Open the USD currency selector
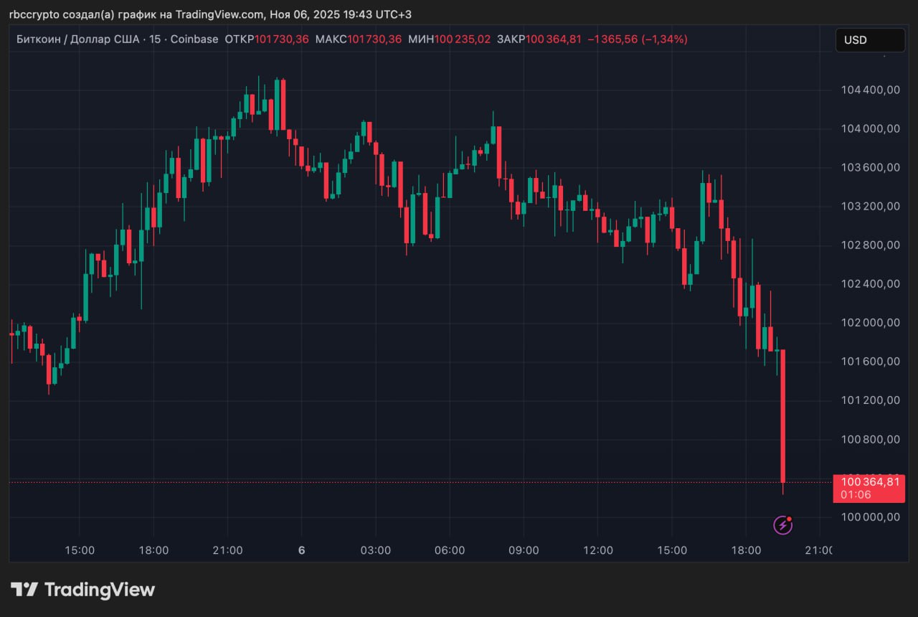Screen dimensions: 918x617 [x=869, y=40]
